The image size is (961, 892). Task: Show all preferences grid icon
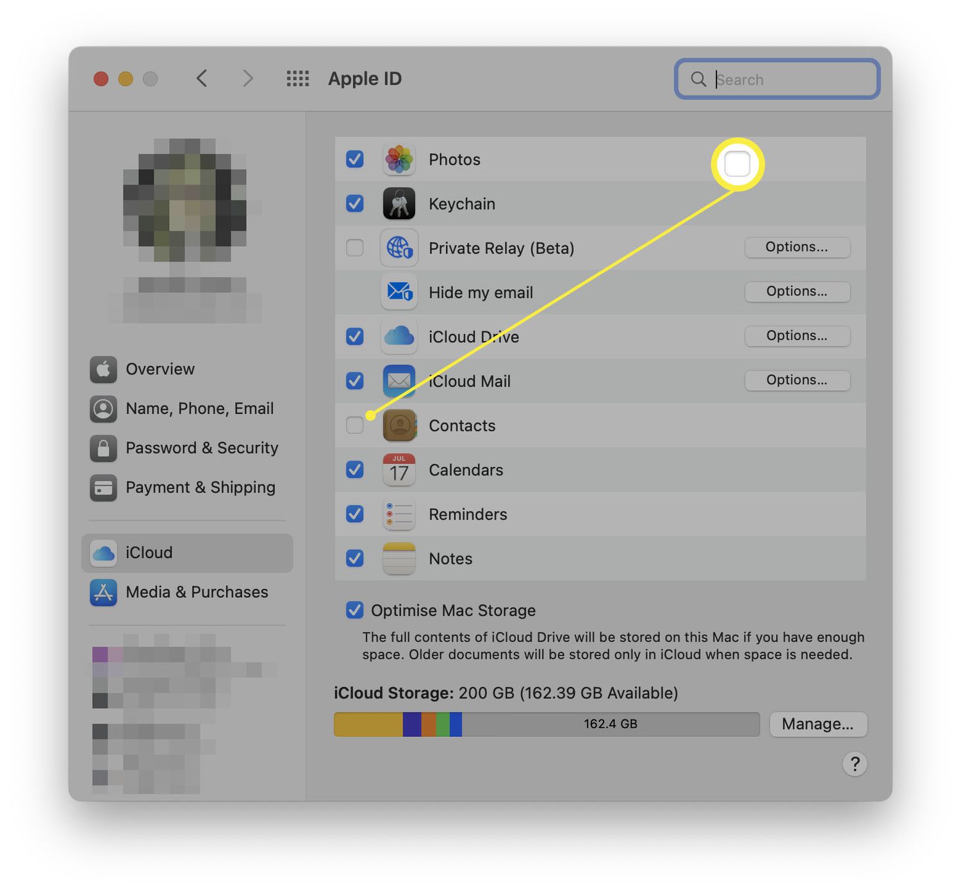coord(298,79)
